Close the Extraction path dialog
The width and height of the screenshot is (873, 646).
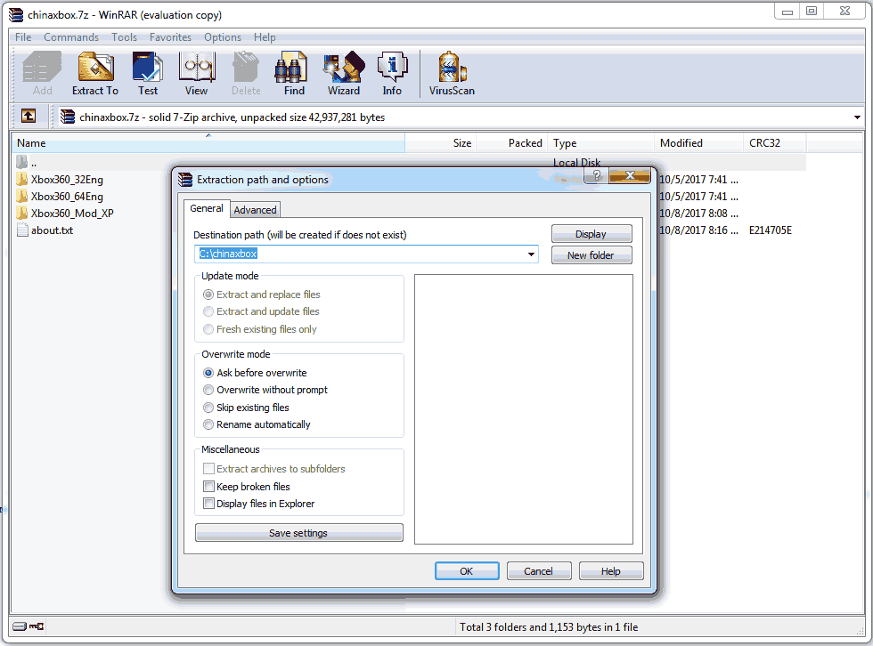point(630,175)
